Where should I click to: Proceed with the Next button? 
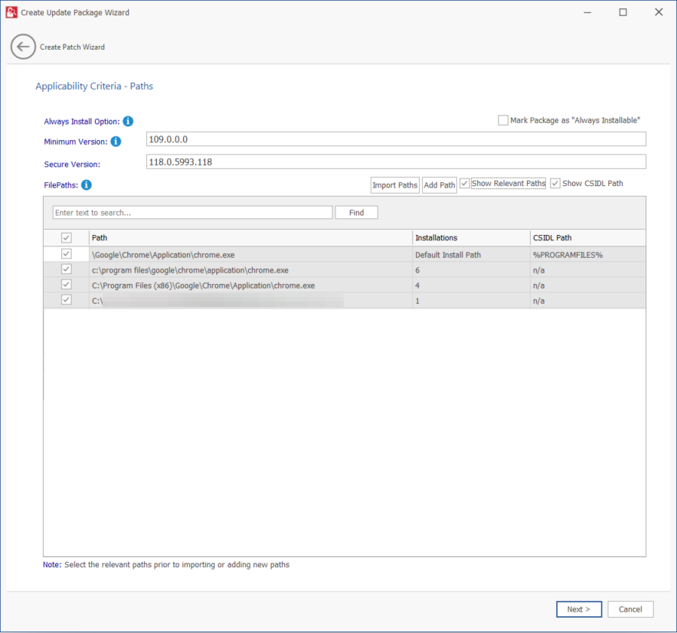(578, 609)
